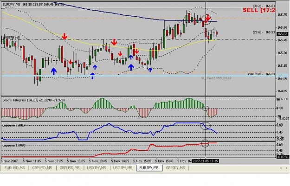Click the 5 Nov 15:45 time label

coord(164,161)
